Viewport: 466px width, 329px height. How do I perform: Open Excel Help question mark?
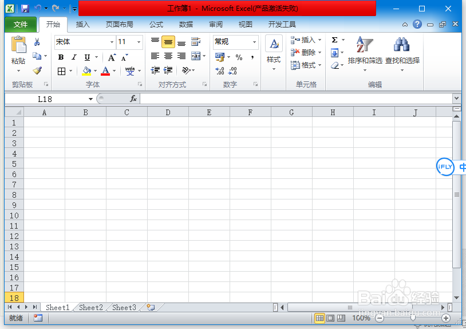click(x=417, y=24)
